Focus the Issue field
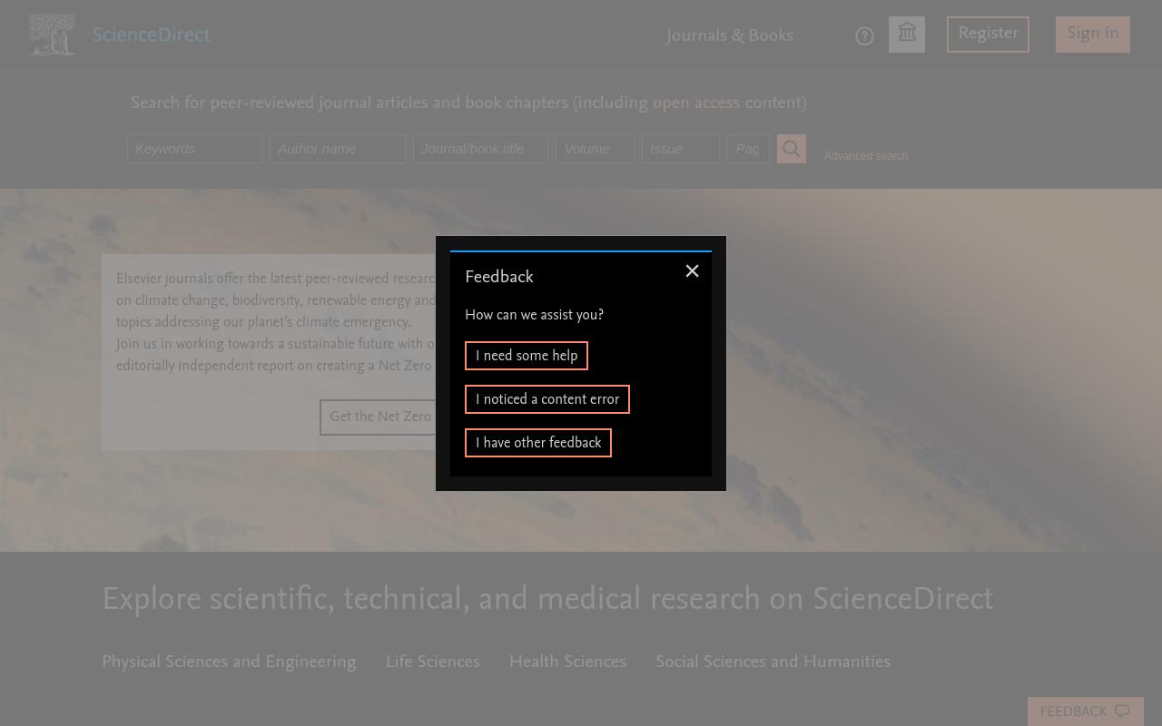The height and width of the screenshot is (726, 1162). (681, 149)
